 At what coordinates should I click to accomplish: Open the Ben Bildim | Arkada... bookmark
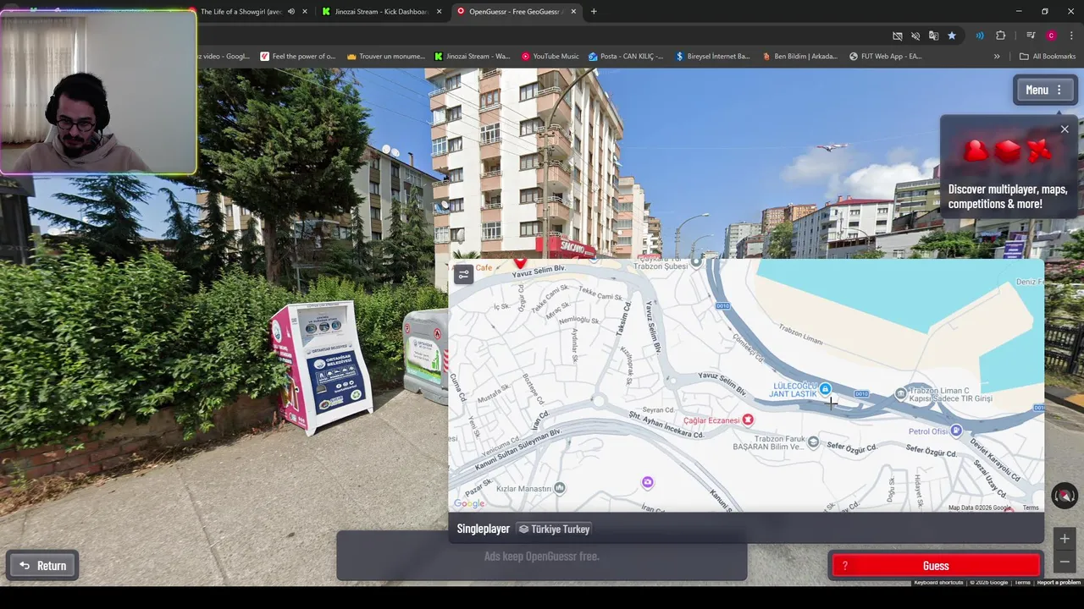click(x=799, y=57)
